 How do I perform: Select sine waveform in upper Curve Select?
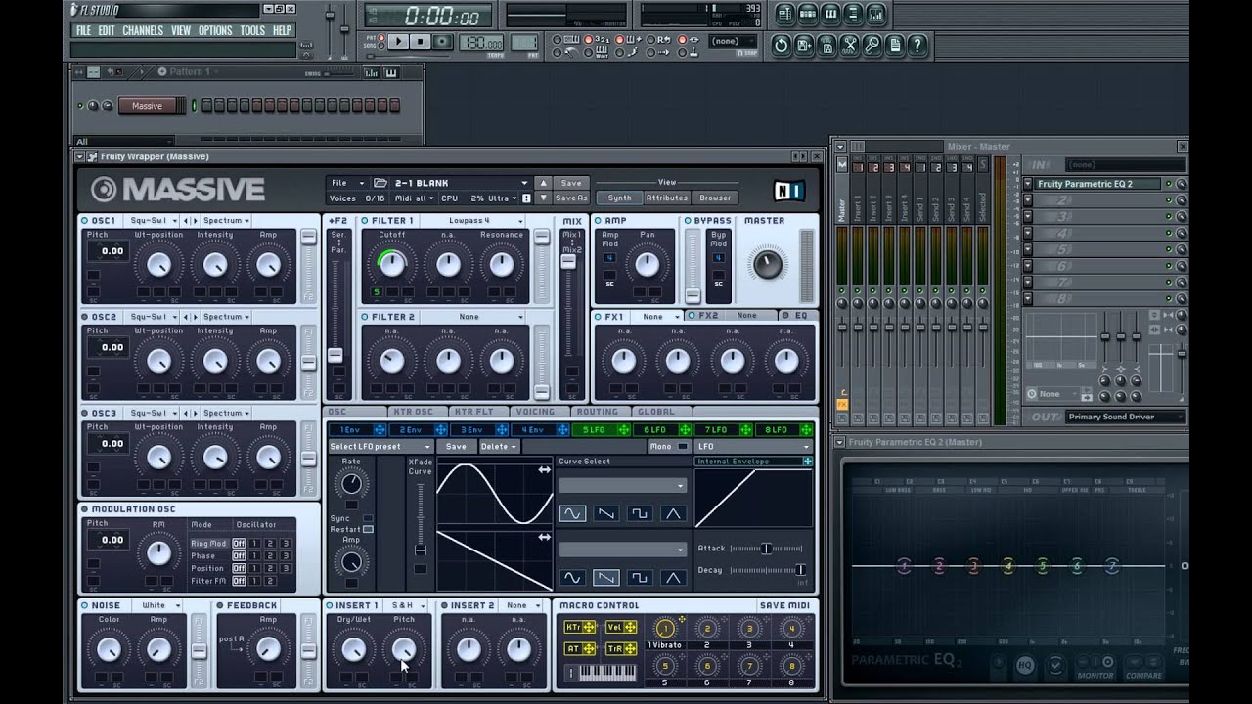572,512
